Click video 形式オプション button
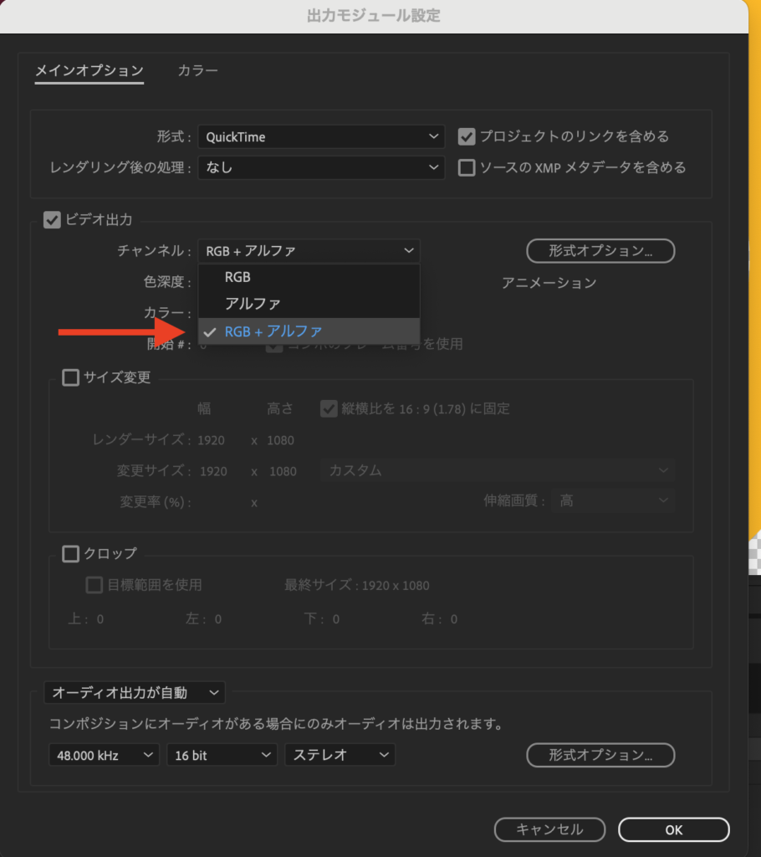The height and width of the screenshot is (857, 761). coord(600,250)
